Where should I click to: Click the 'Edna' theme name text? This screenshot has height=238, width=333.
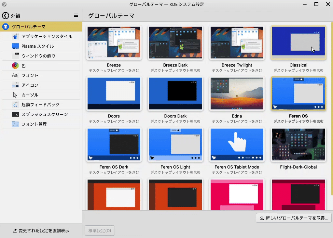click(x=237, y=116)
